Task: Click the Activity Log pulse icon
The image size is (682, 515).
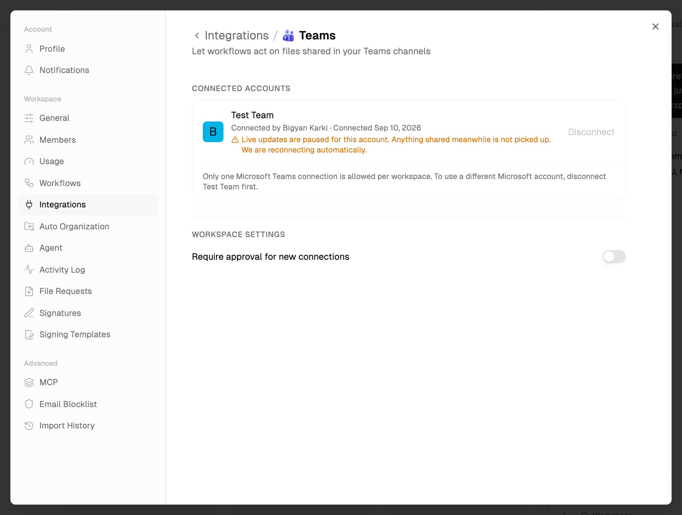Action: click(29, 270)
